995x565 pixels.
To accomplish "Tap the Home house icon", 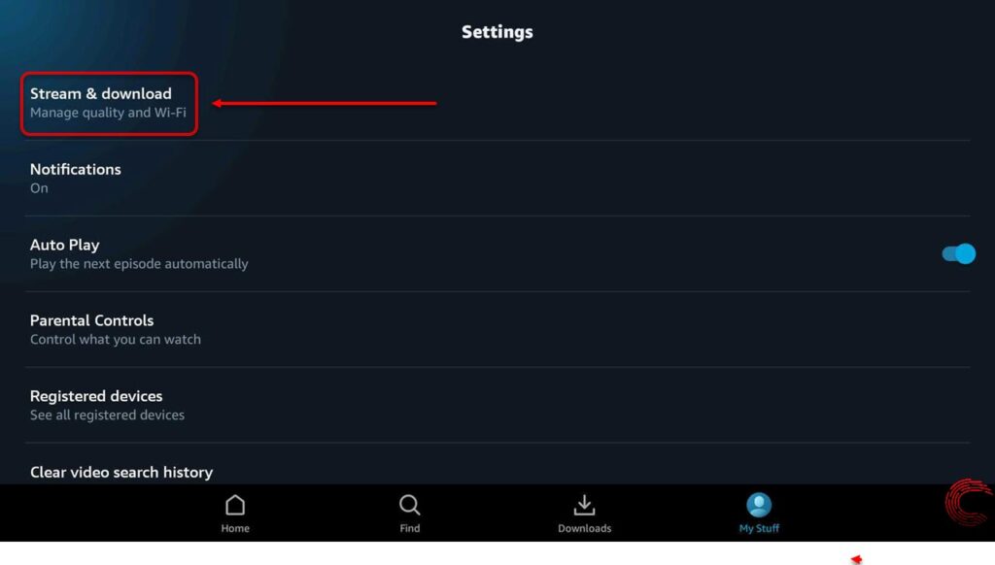I will [x=235, y=506].
